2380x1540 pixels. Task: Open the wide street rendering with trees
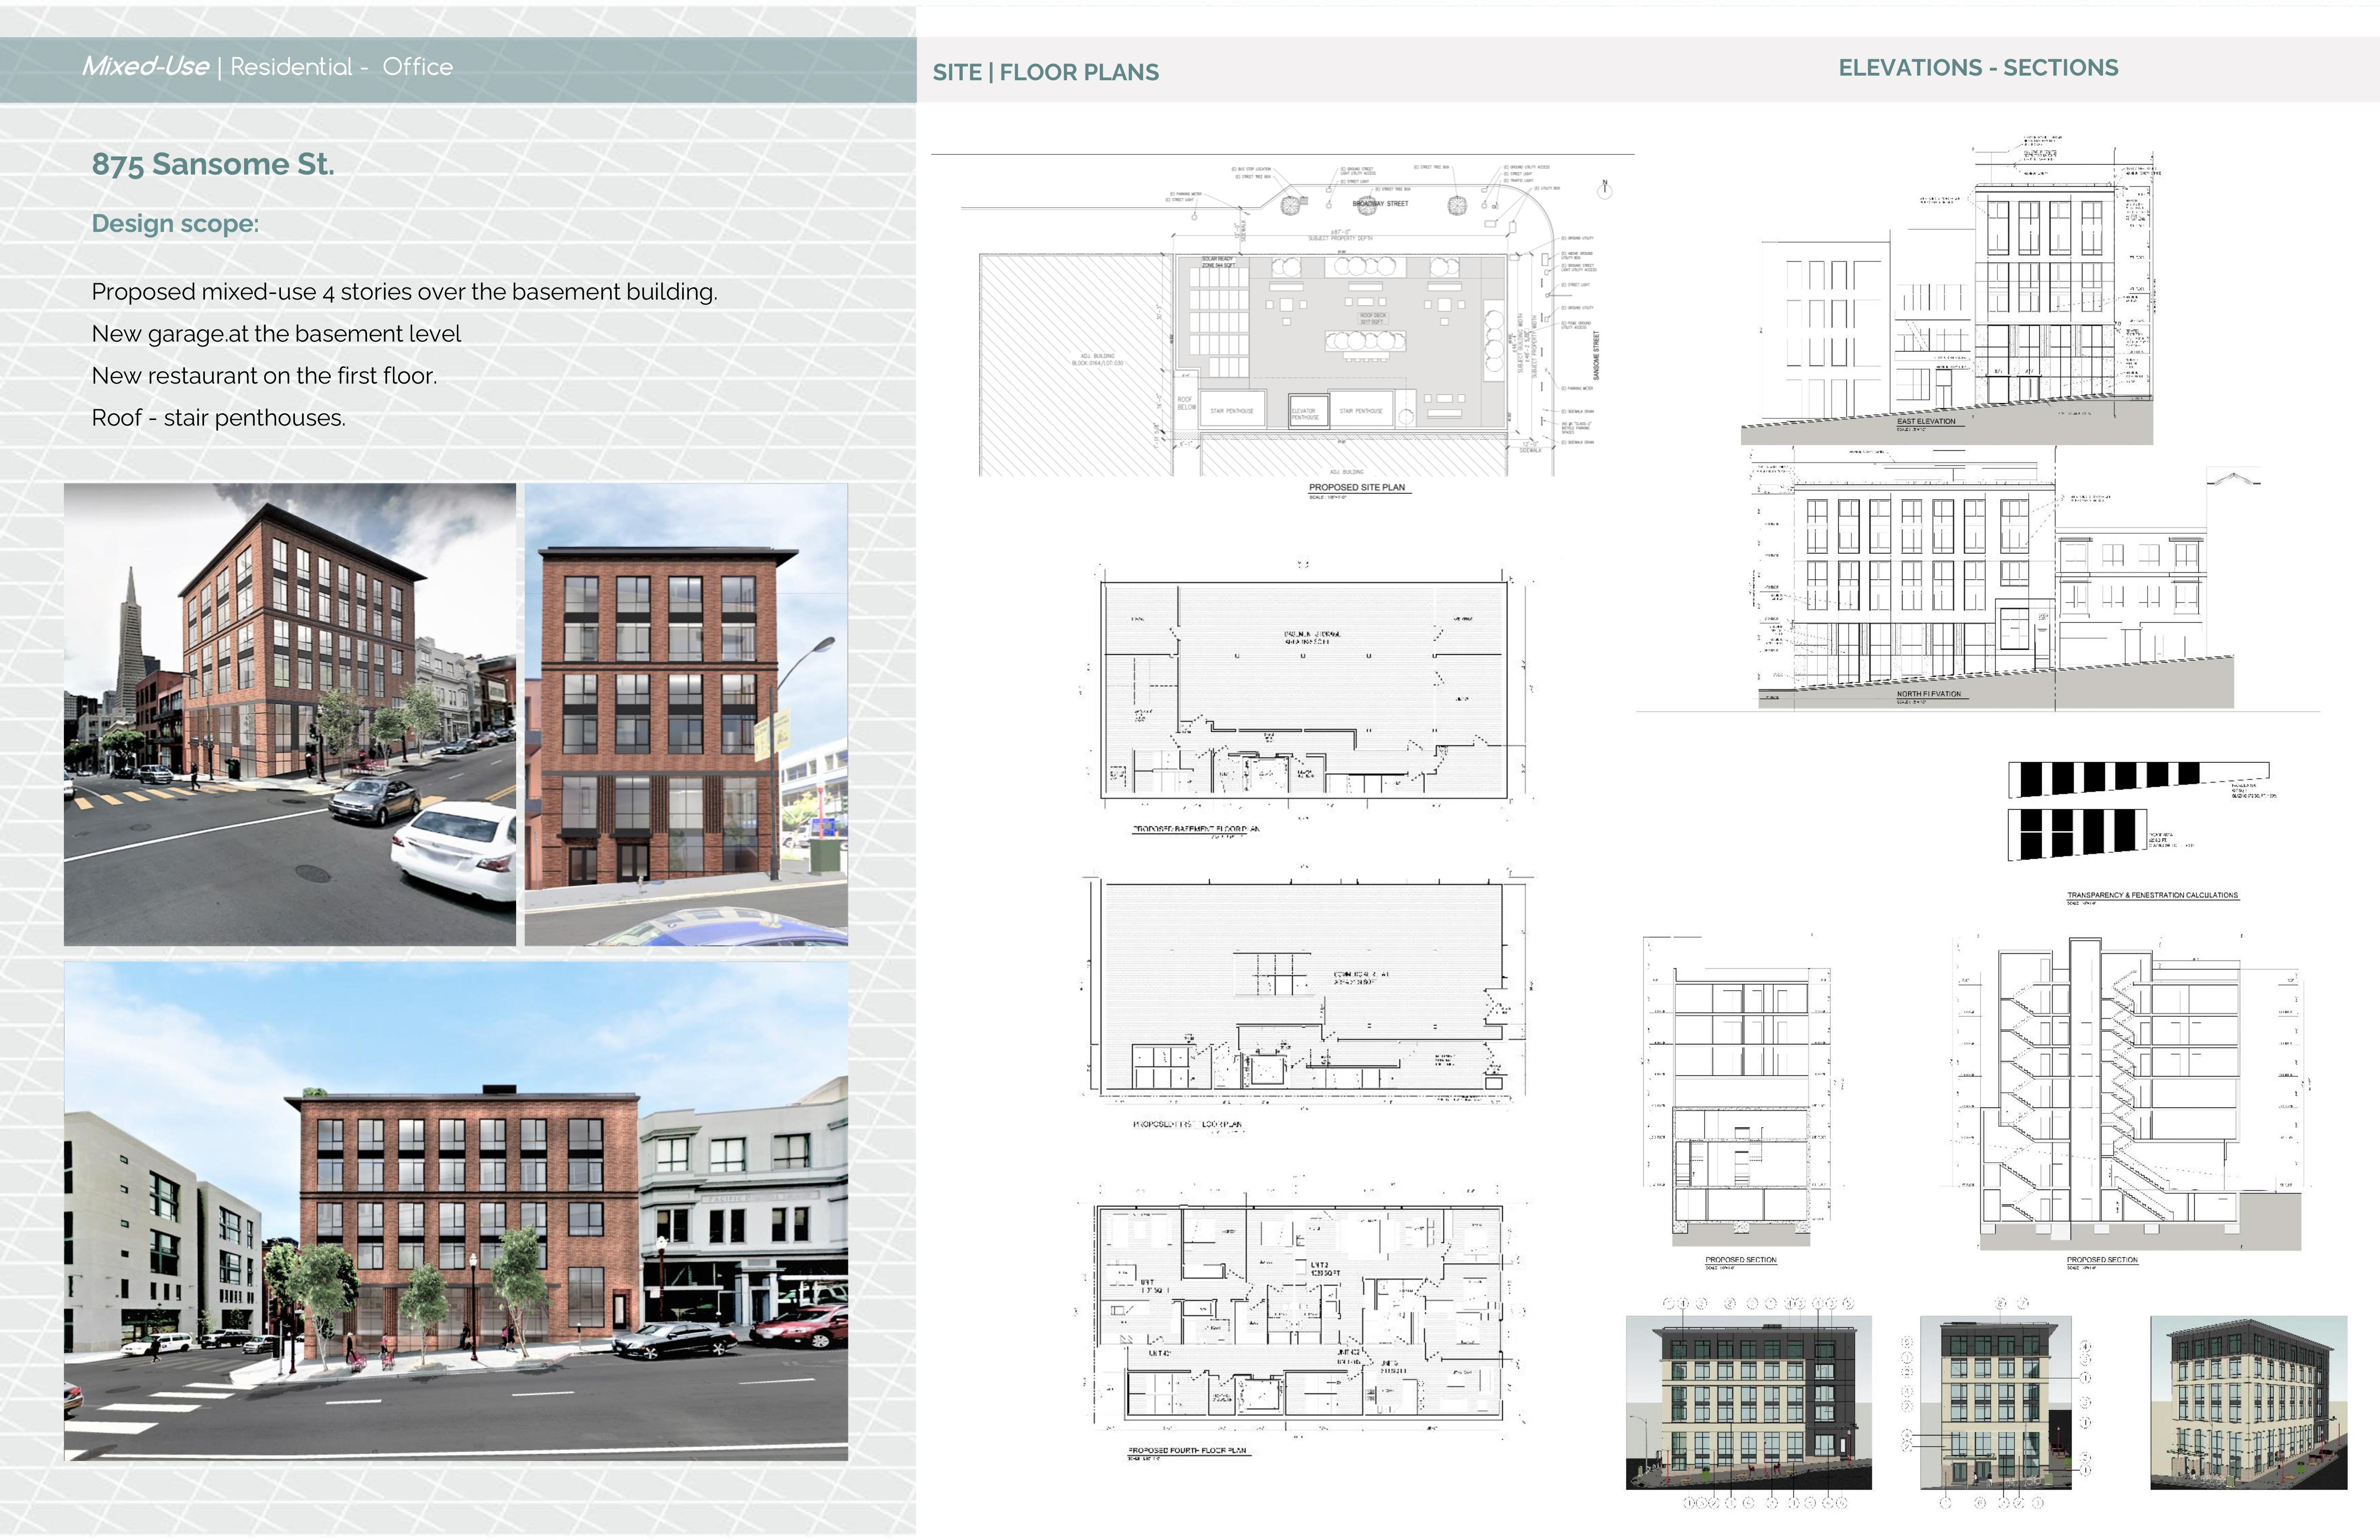456,1211
